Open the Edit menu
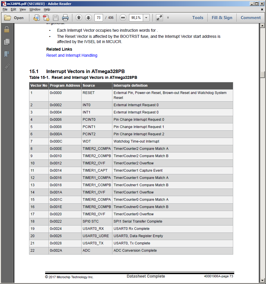266x284 pixels. (x=13, y=9)
